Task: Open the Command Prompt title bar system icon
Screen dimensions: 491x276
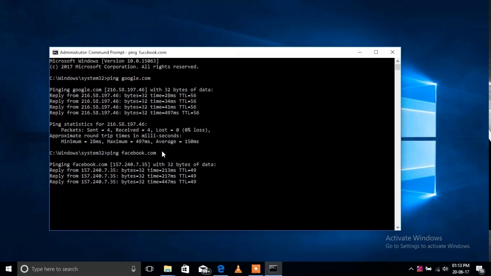Action: 55,53
